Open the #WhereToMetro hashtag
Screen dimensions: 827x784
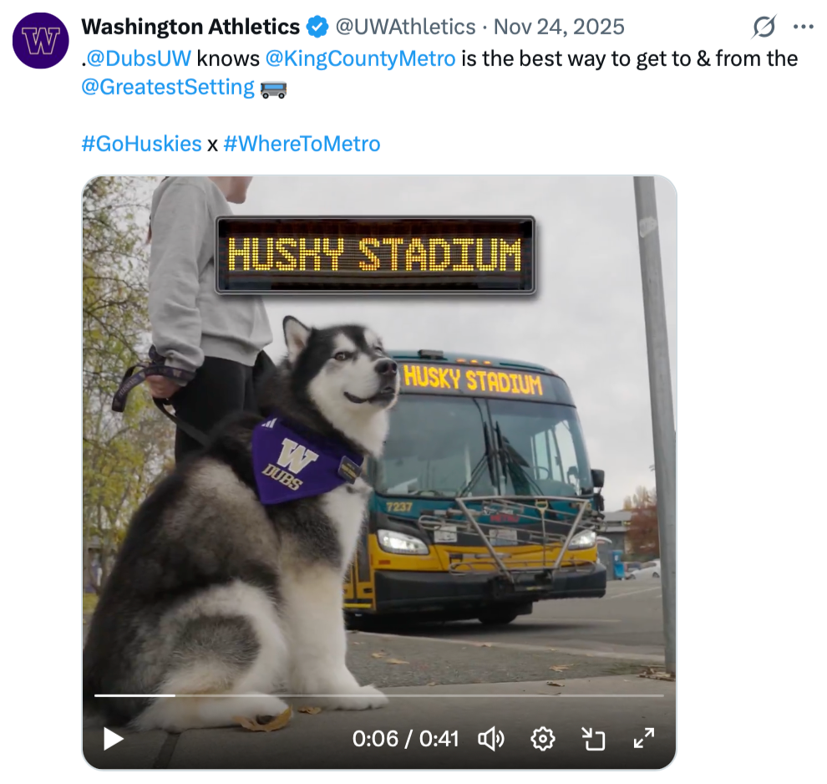coord(302,144)
